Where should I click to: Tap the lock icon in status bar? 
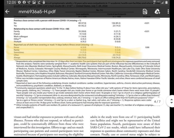click(x=44, y=2)
